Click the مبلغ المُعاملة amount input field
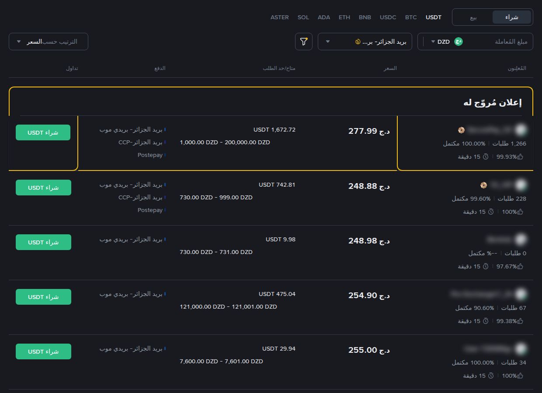Viewport: 542px width, 393px height. 511,42
